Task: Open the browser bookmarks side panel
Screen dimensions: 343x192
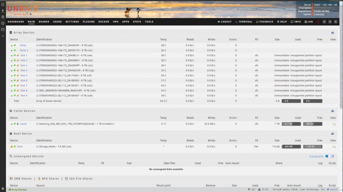Action: point(3,4)
